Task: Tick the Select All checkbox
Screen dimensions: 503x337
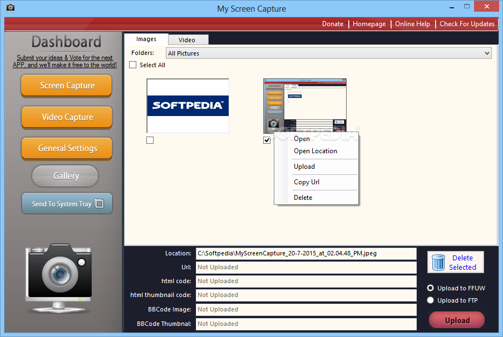Action: click(133, 64)
